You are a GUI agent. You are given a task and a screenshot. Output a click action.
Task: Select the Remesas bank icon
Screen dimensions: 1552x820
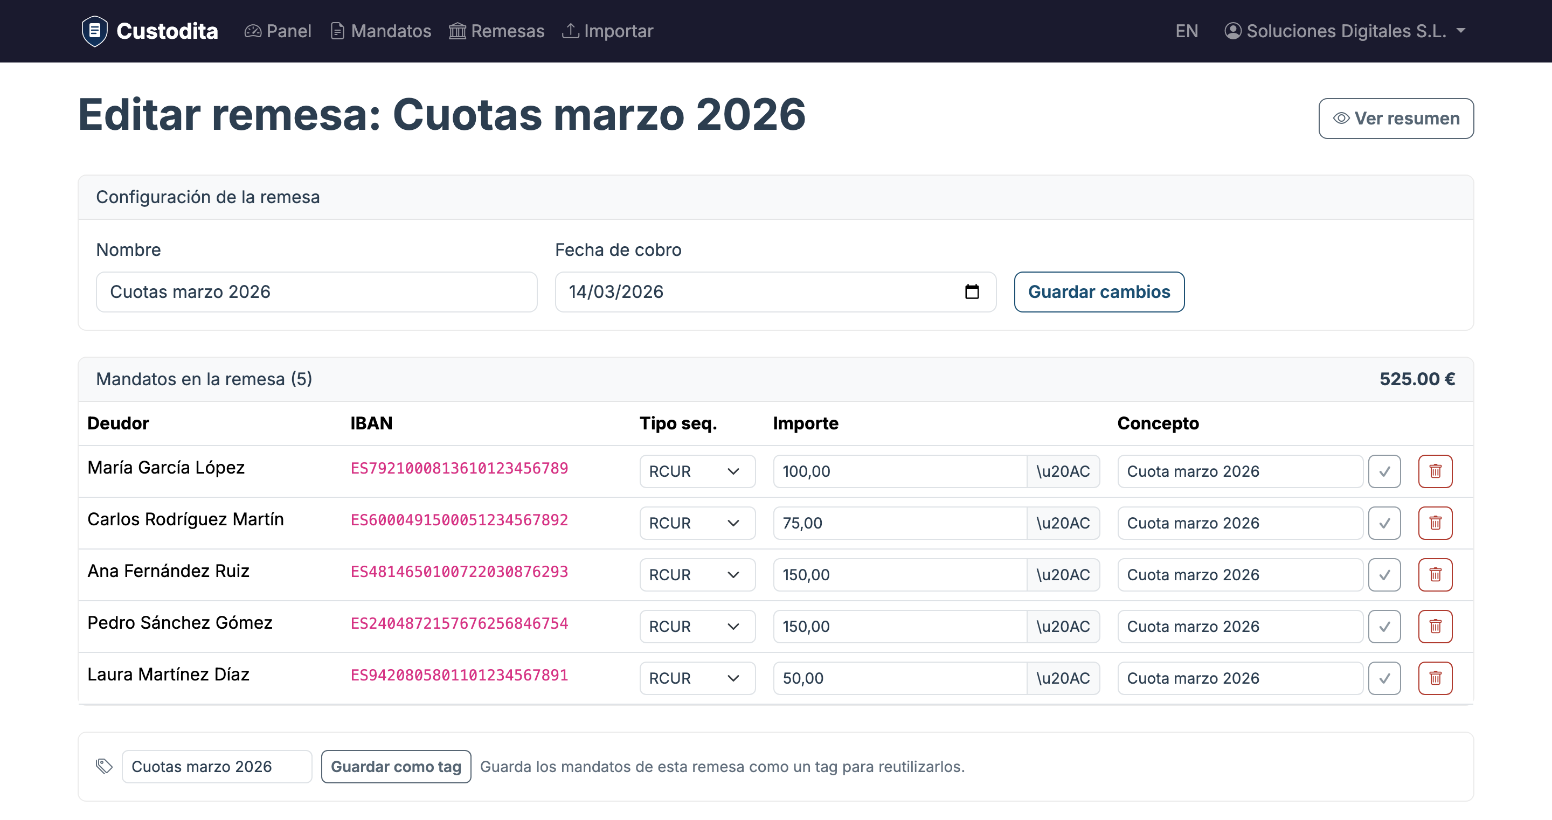[x=458, y=31]
